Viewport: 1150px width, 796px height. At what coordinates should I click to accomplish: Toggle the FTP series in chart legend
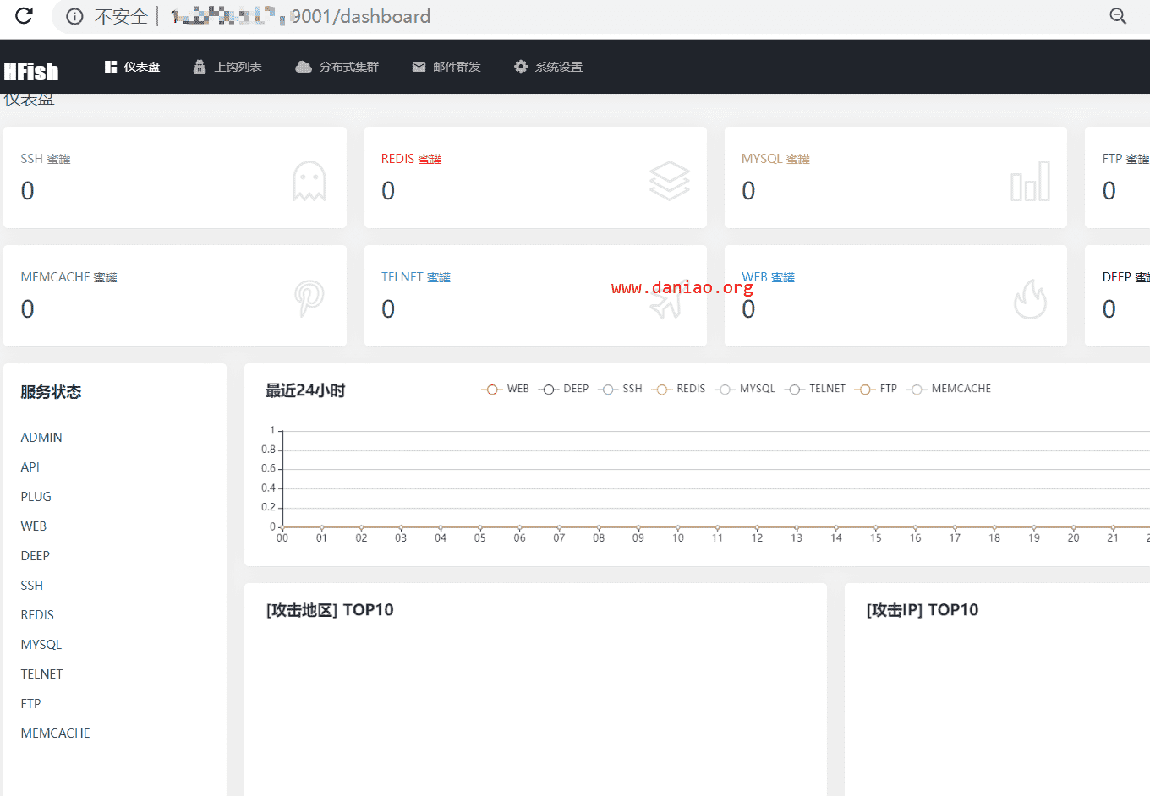[876, 389]
